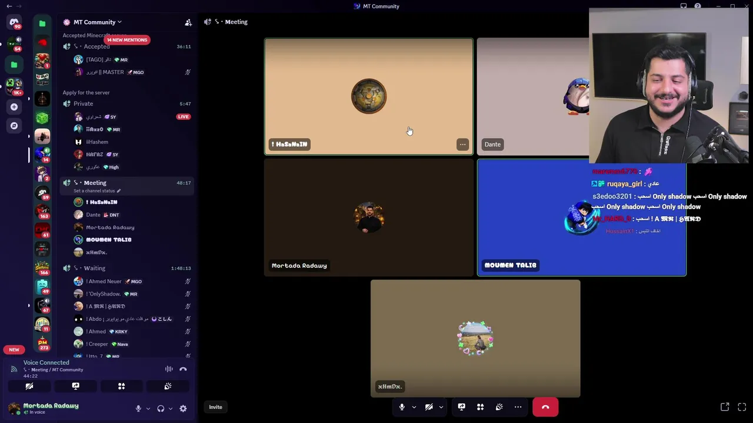
Task: Open camera options arrow in call controls
Action: pos(441,407)
